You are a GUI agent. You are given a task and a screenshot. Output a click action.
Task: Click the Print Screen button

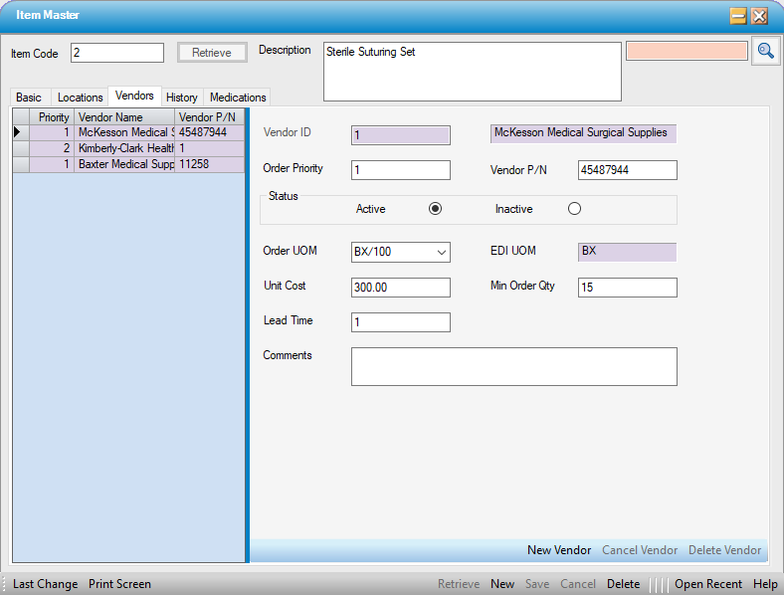coord(119,584)
